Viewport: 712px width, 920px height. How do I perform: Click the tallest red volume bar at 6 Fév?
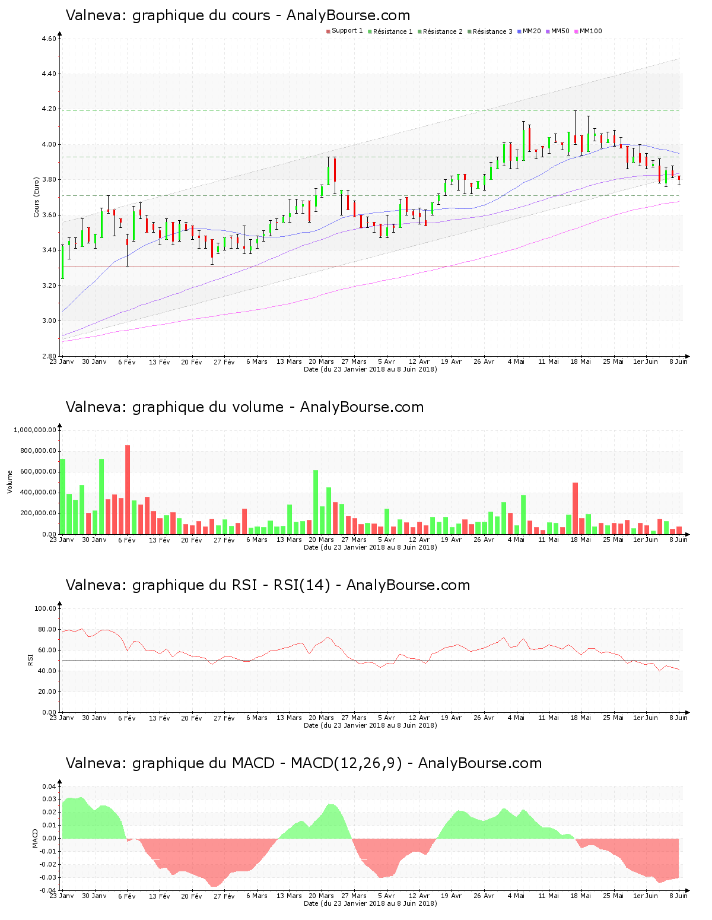coord(128,490)
